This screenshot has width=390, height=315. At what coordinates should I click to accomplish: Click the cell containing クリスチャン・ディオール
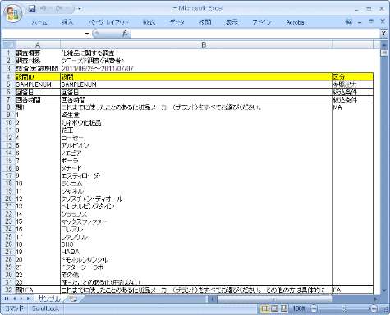(x=196, y=199)
